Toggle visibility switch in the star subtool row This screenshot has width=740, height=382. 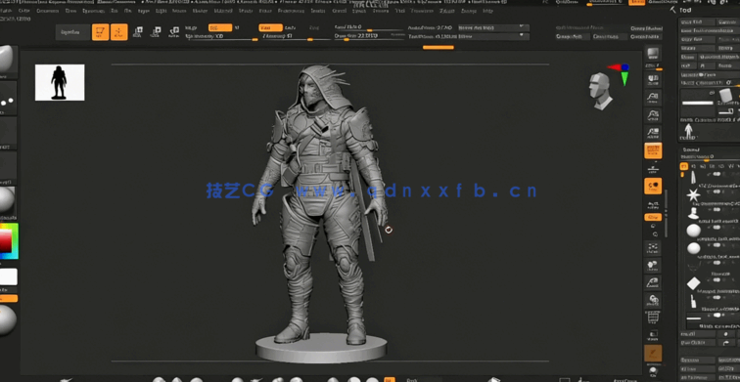(717, 191)
